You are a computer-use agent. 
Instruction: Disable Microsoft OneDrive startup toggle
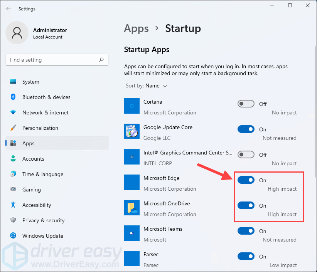point(246,206)
